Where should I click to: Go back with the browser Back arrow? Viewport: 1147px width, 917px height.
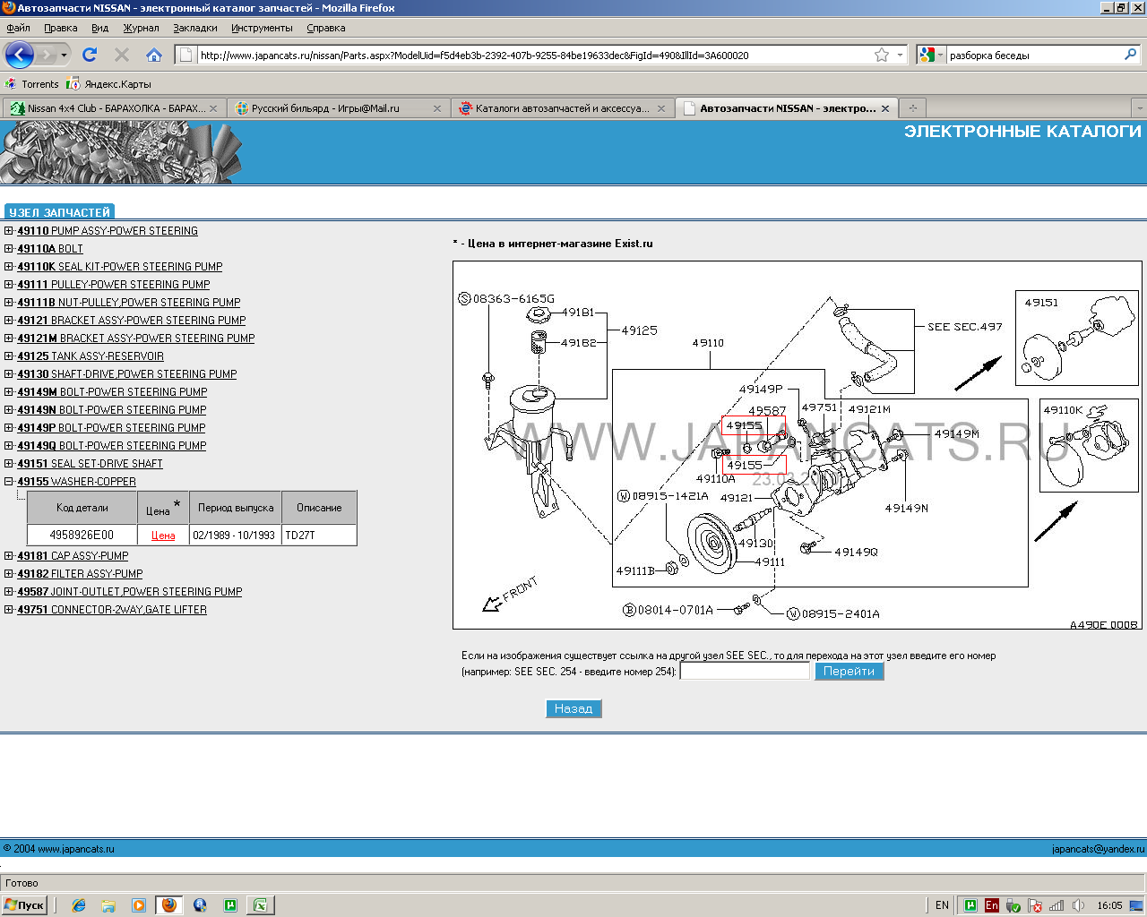20,55
